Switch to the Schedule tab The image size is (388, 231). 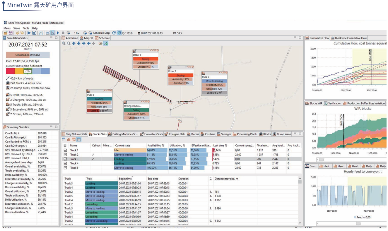tap(102, 38)
